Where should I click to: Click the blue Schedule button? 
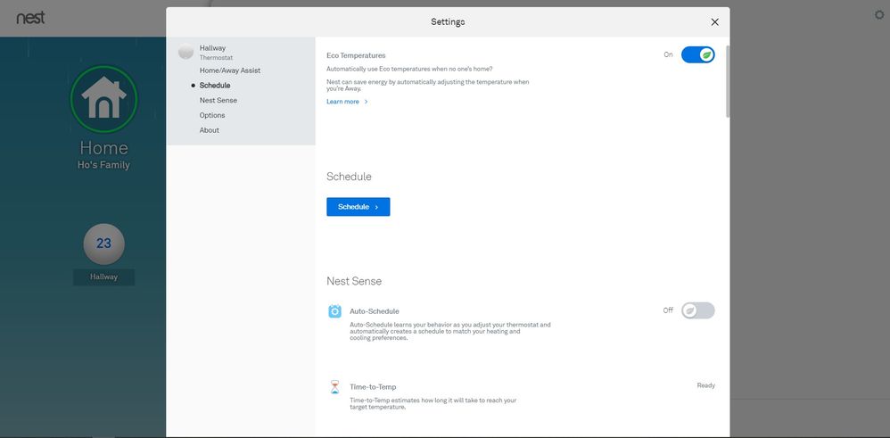358,207
